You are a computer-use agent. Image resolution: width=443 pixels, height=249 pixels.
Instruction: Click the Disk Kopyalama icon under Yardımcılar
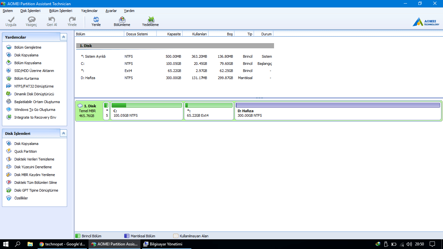(x=9, y=55)
